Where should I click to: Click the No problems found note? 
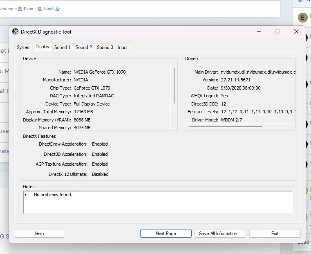pyautogui.click(x=53, y=195)
